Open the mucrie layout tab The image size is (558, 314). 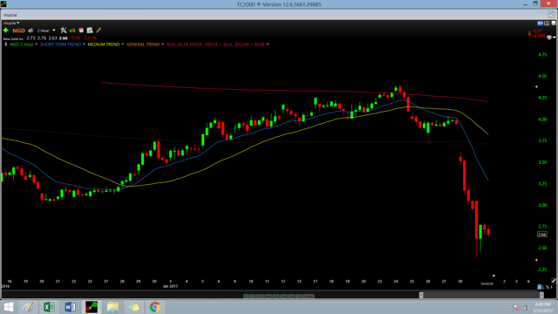pos(10,15)
